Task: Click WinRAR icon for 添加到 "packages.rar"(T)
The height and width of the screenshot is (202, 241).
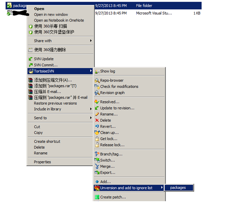Action: [30, 86]
